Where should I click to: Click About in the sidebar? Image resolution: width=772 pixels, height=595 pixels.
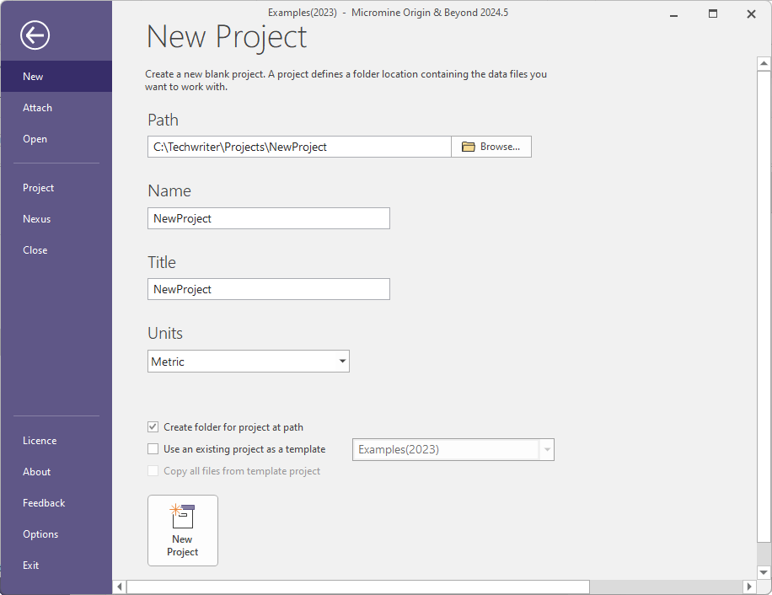coord(36,471)
